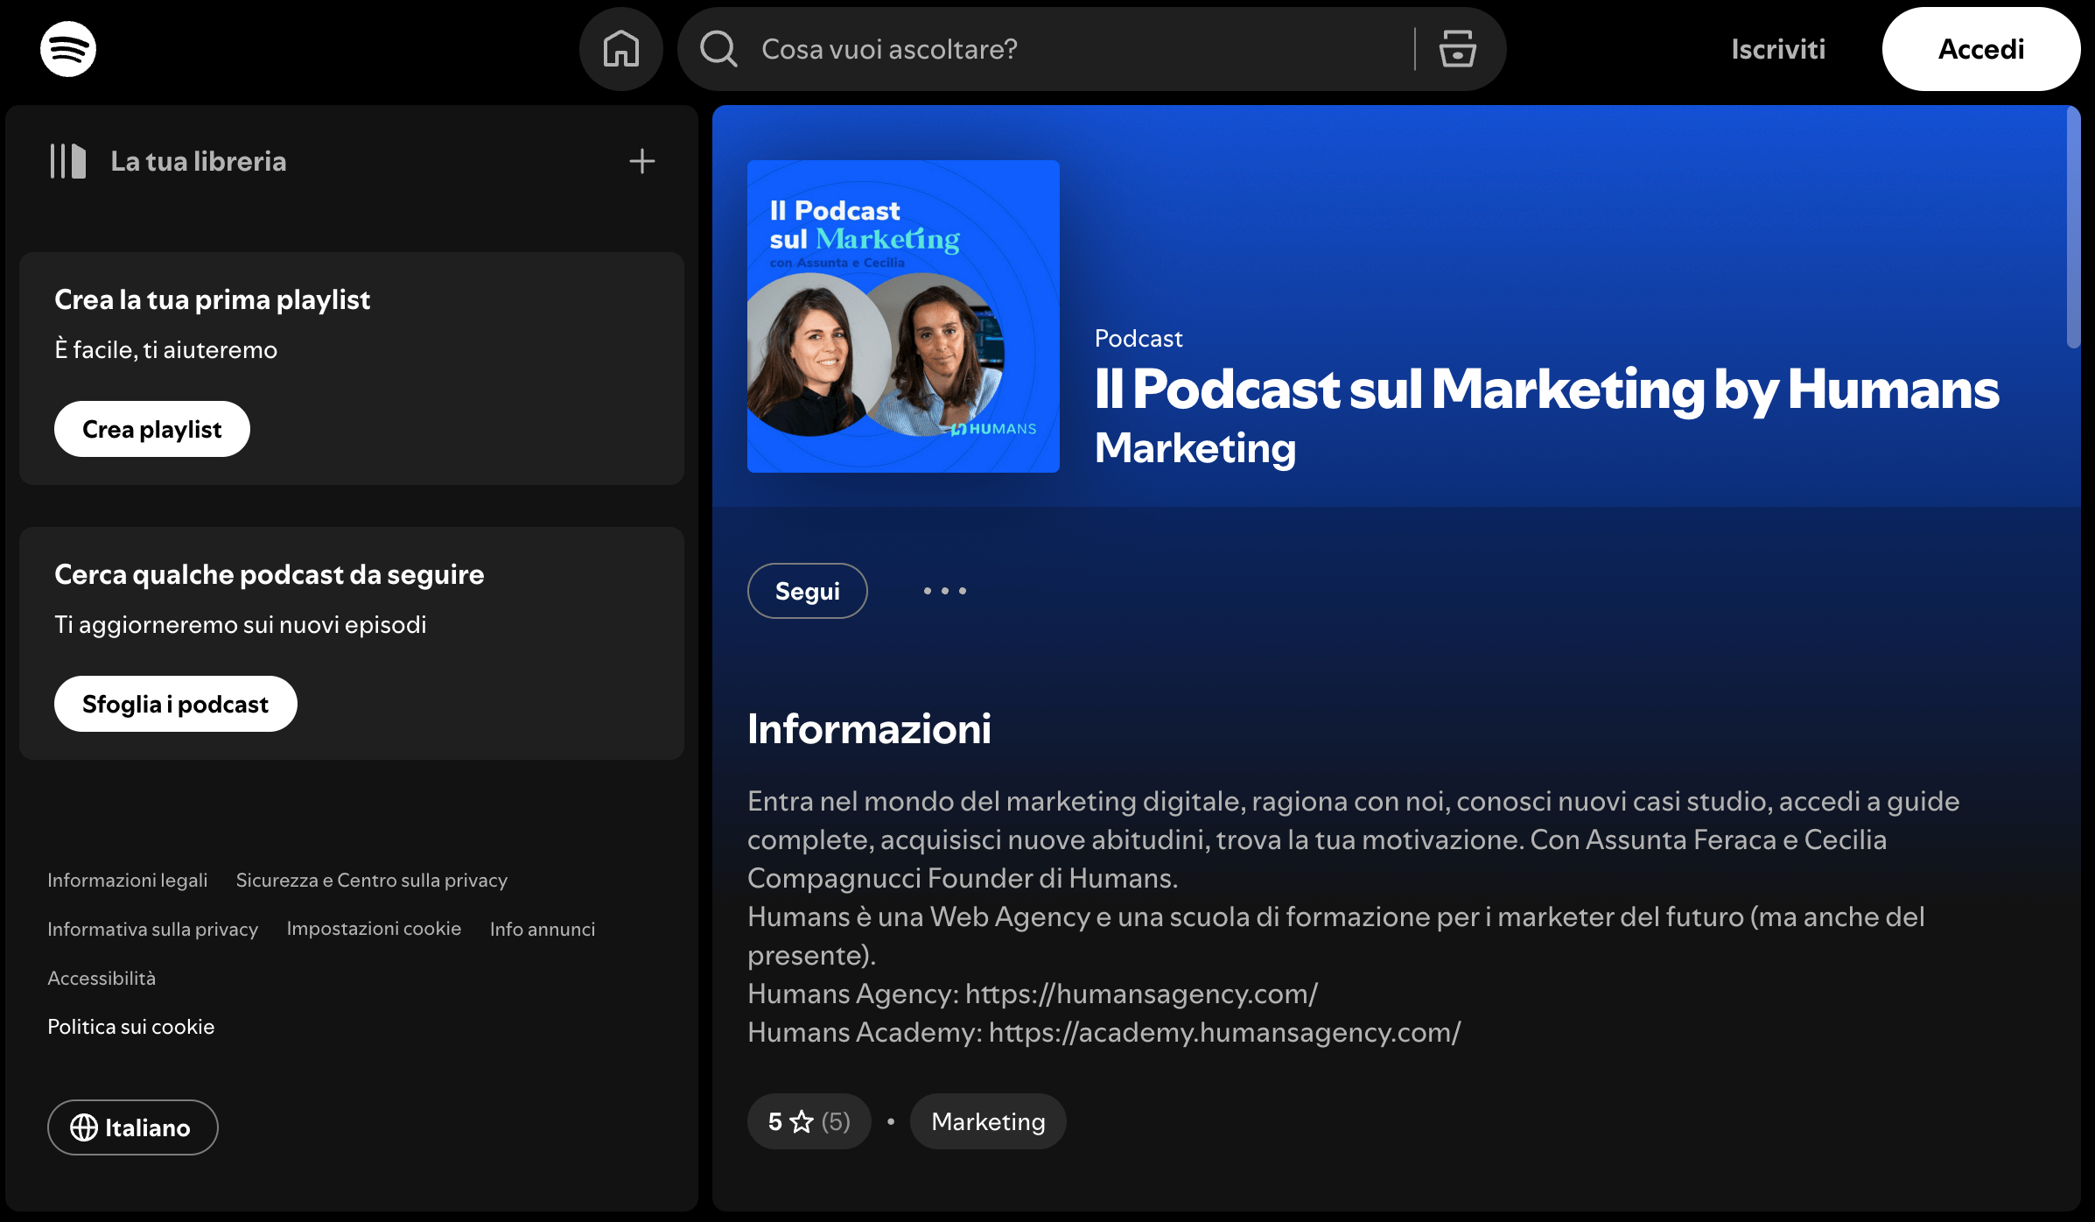Open the Italiano language selector
The height and width of the screenshot is (1222, 2095).
[x=133, y=1127]
